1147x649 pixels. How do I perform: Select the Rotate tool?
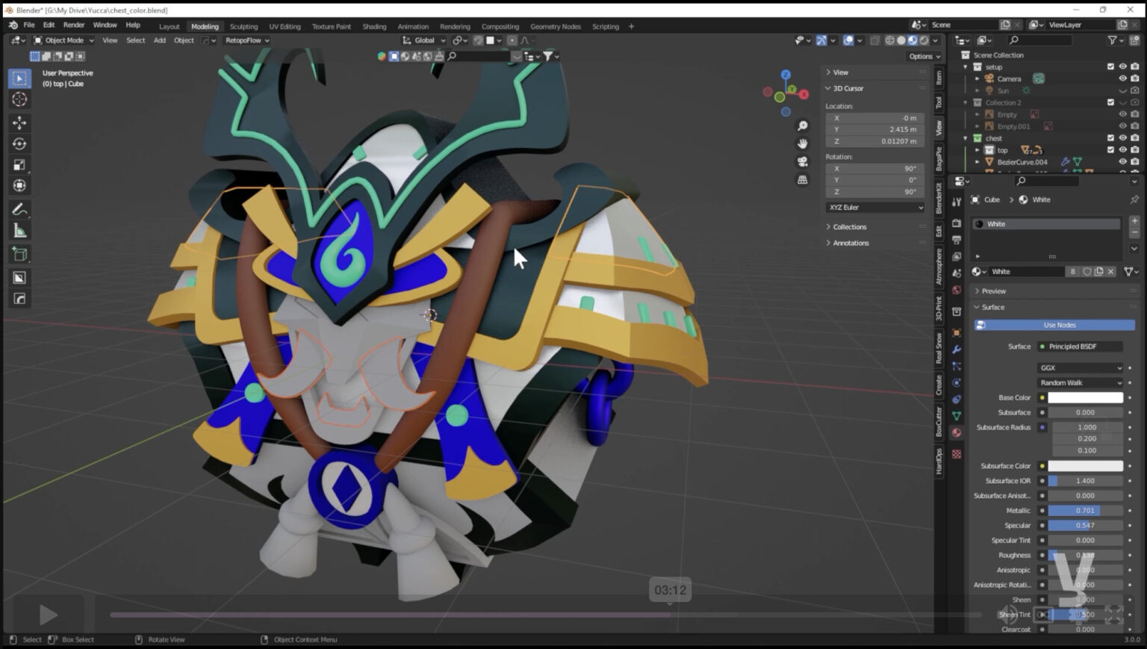point(19,143)
